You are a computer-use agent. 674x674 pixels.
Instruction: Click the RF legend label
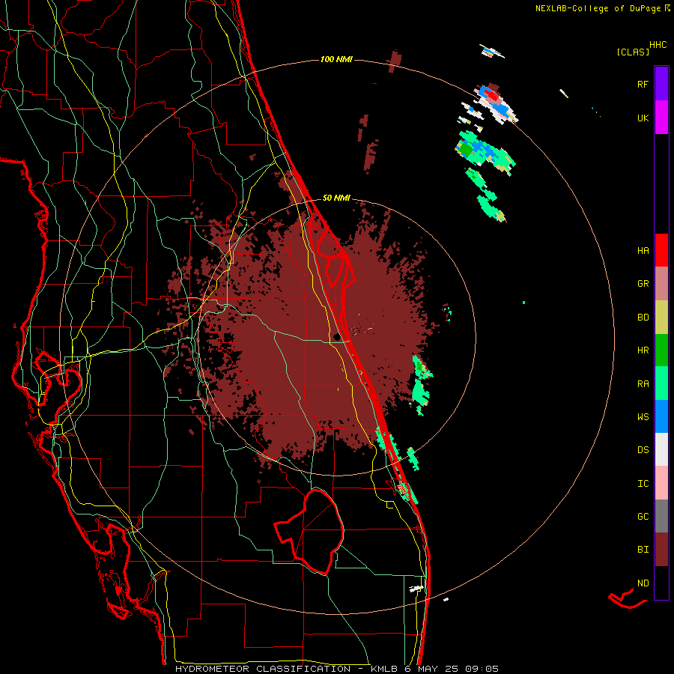click(x=643, y=84)
